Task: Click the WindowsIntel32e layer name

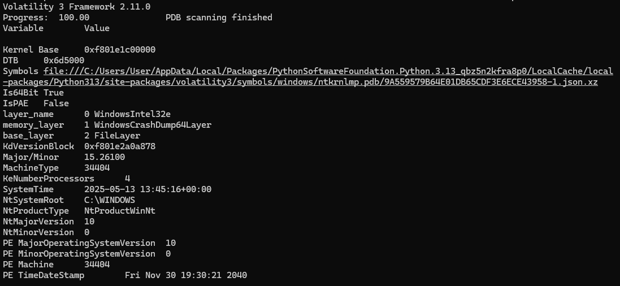Action: coord(132,114)
